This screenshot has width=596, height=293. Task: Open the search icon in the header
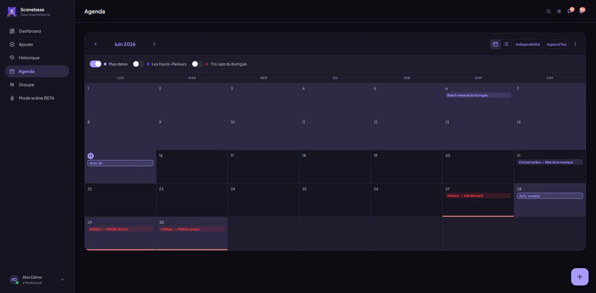pos(548,12)
